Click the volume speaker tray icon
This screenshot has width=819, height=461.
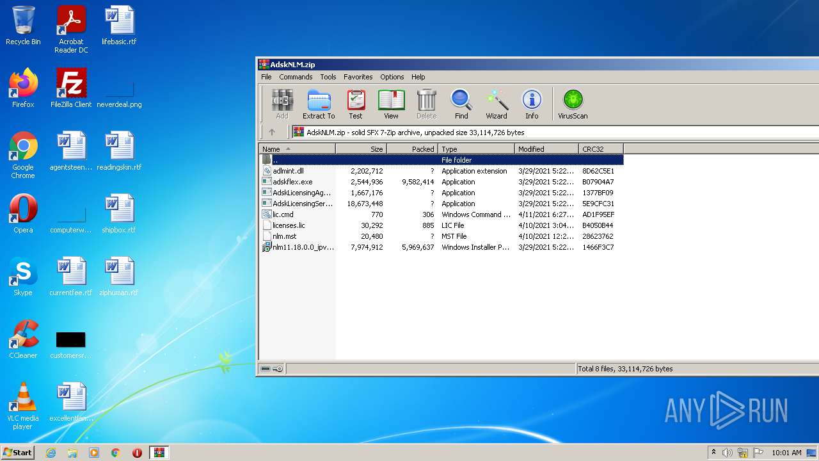728,453
